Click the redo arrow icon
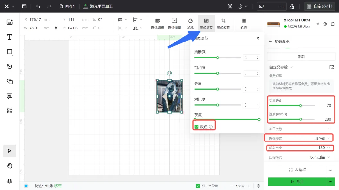The image size is (339, 190). 49,6
